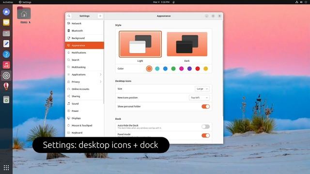Launch the chat app from dock
The width and height of the screenshot is (310, 174).
[x=6, y=12]
